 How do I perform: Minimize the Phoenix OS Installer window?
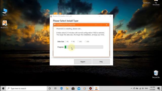[x=99, y=16]
